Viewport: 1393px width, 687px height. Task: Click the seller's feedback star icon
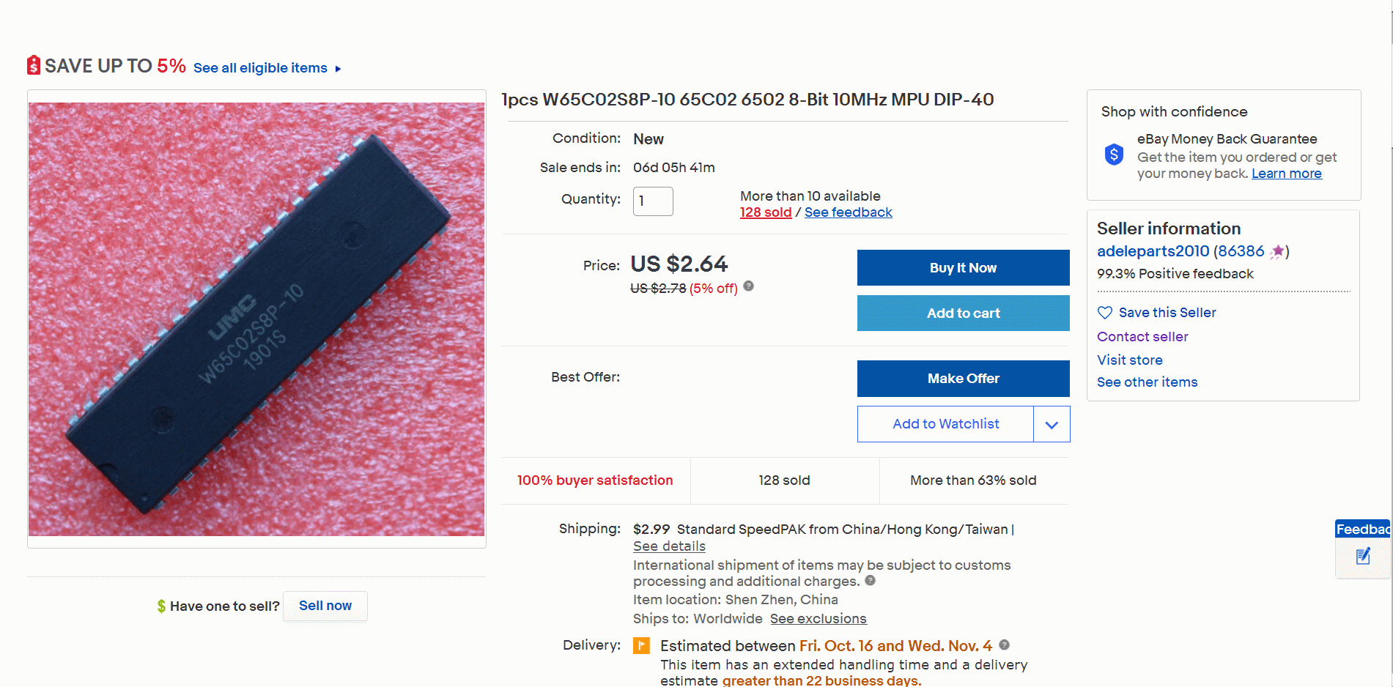(x=1277, y=251)
